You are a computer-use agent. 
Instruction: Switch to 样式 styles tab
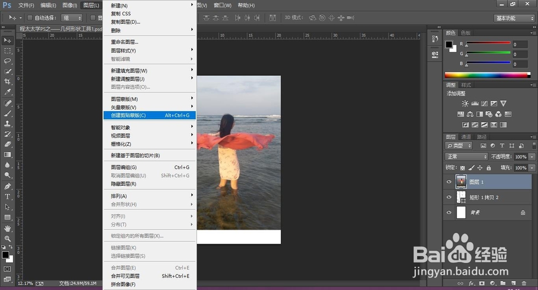click(466, 85)
